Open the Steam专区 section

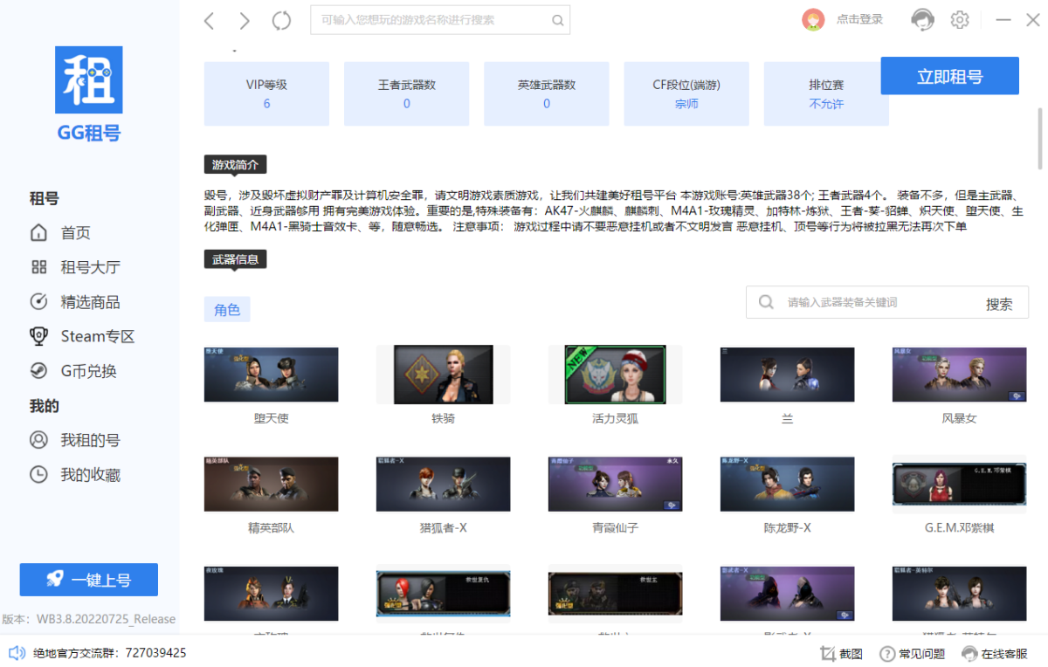coord(97,336)
